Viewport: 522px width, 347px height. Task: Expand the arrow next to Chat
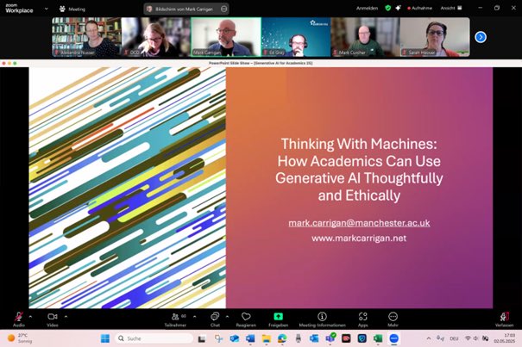pos(227,317)
